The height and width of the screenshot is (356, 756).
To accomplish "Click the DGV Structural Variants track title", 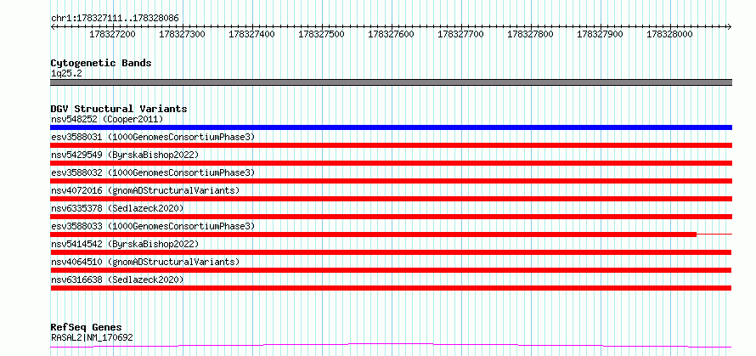I will pyautogui.click(x=119, y=109).
